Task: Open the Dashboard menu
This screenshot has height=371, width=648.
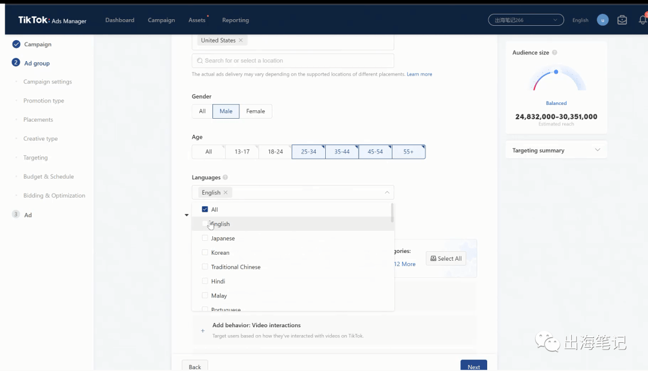Action: [x=120, y=20]
